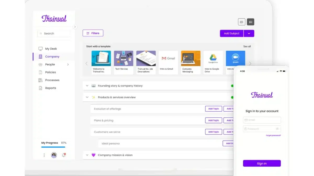The width and height of the screenshot is (314, 176).
Task: Open the Add Subject dropdown arrow
Action: tap(249, 33)
